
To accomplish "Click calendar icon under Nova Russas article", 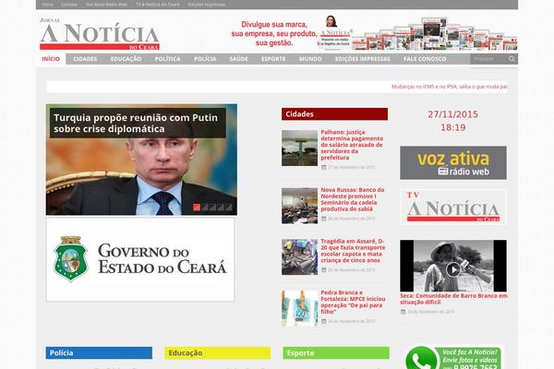I will point(324,219).
